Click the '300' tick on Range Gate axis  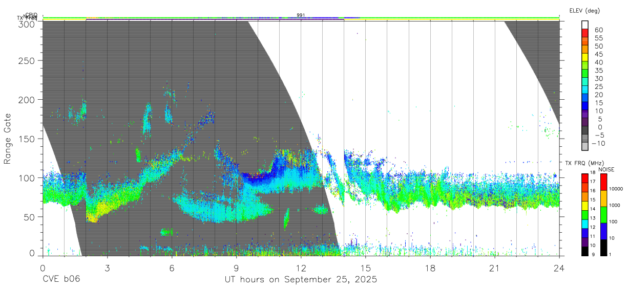[27, 24]
